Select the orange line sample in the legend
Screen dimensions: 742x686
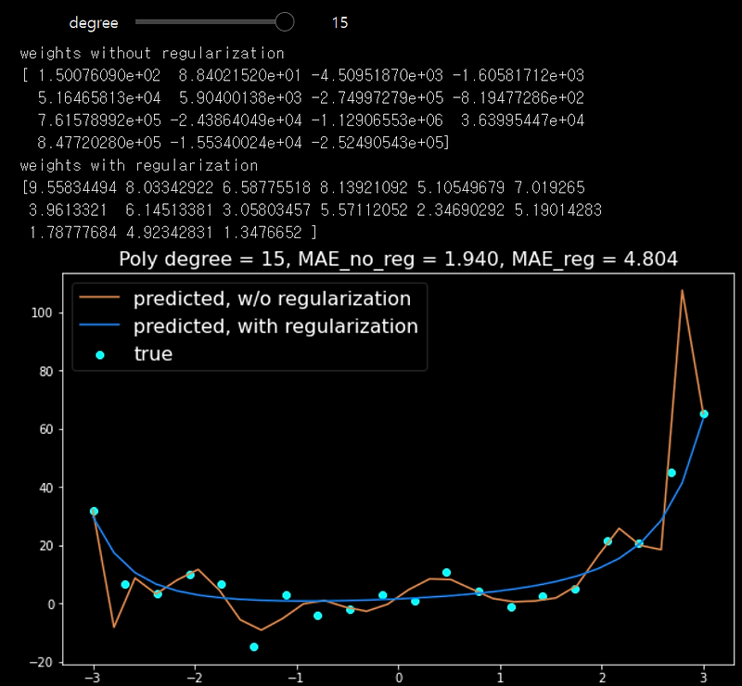99,299
